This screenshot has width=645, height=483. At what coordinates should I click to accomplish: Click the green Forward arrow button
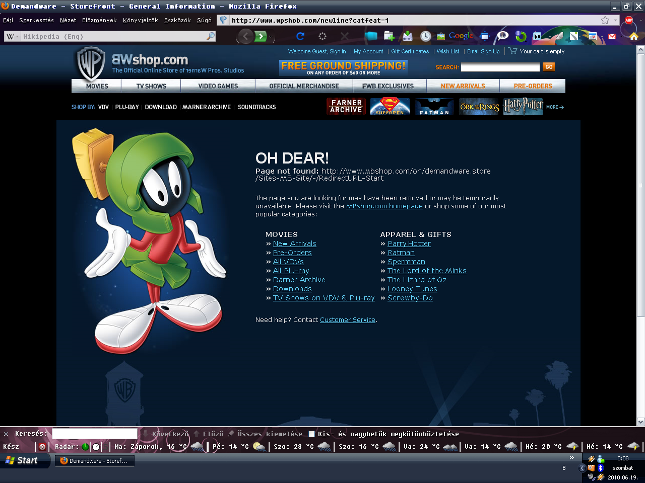261,36
